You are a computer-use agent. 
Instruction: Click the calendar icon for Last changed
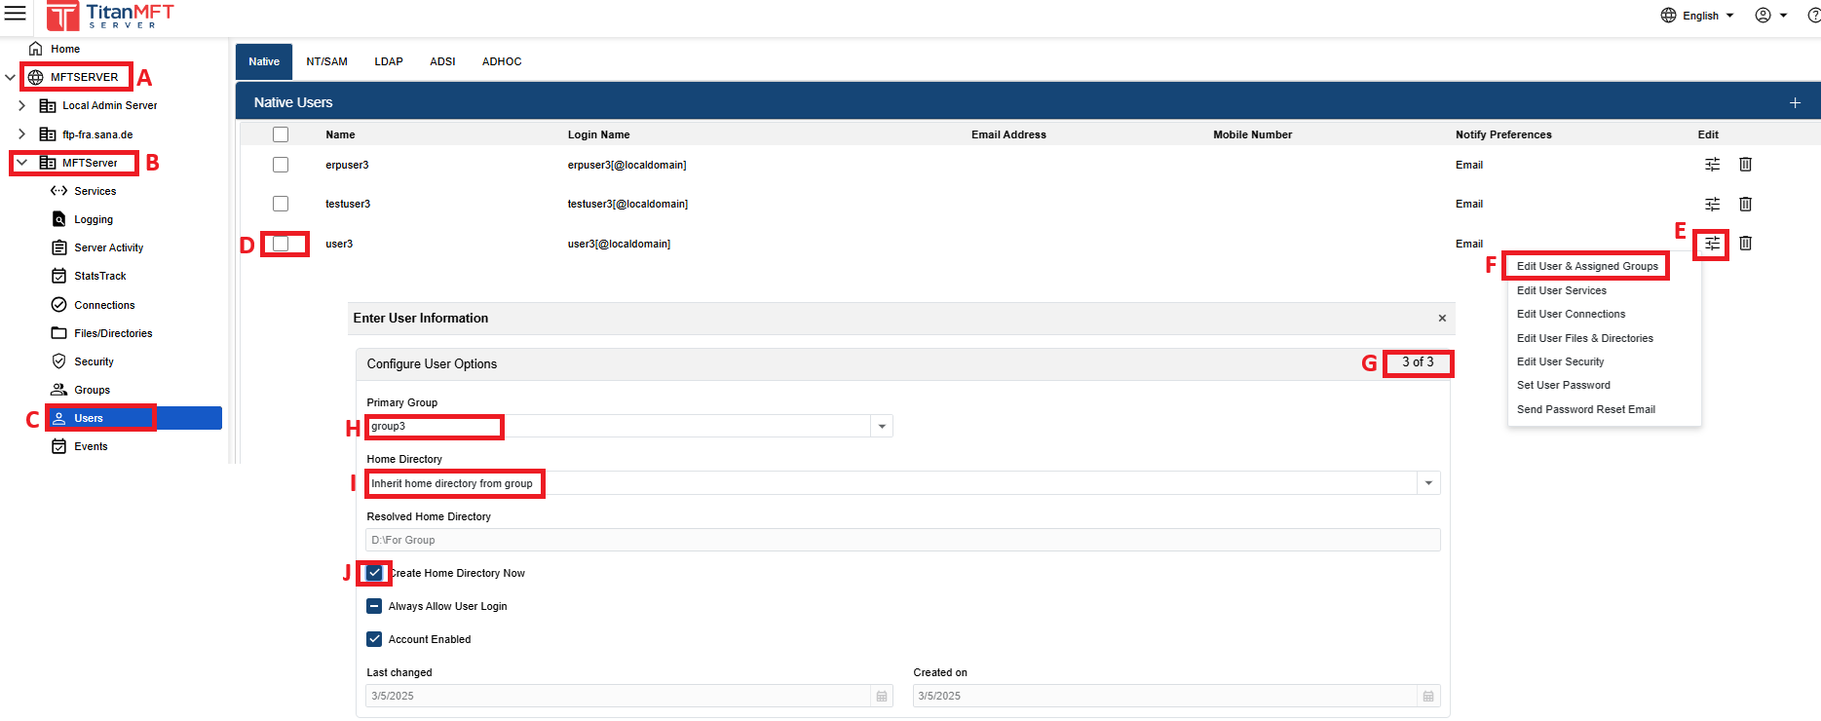(x=882, y=696)
